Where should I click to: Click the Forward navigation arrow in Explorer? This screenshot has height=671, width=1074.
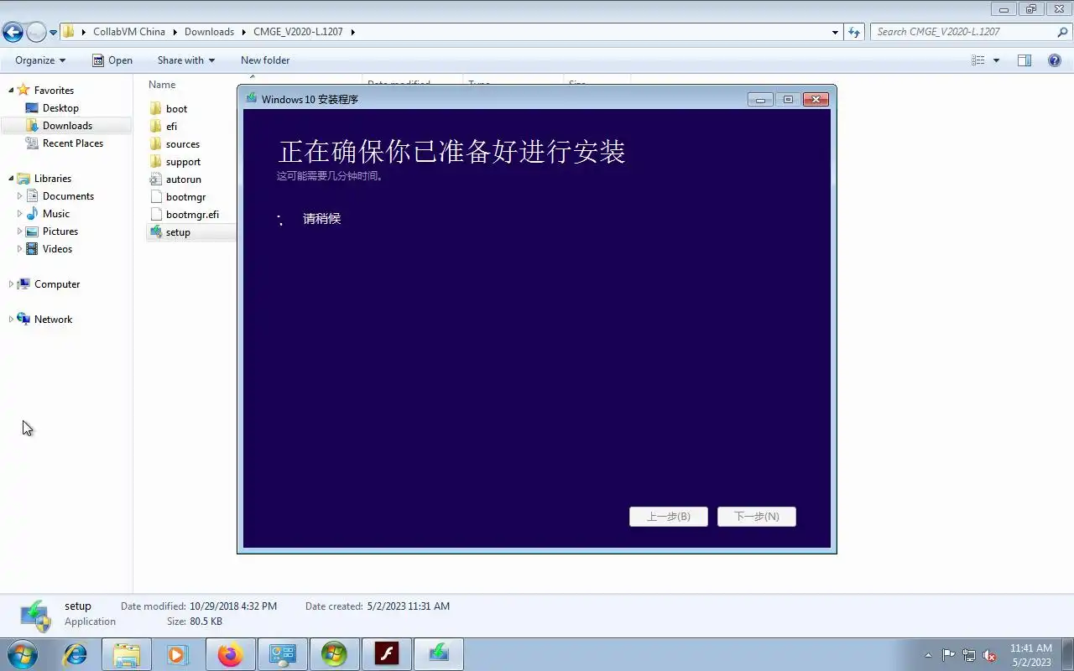pyautogui.click(x=36, y=32)
